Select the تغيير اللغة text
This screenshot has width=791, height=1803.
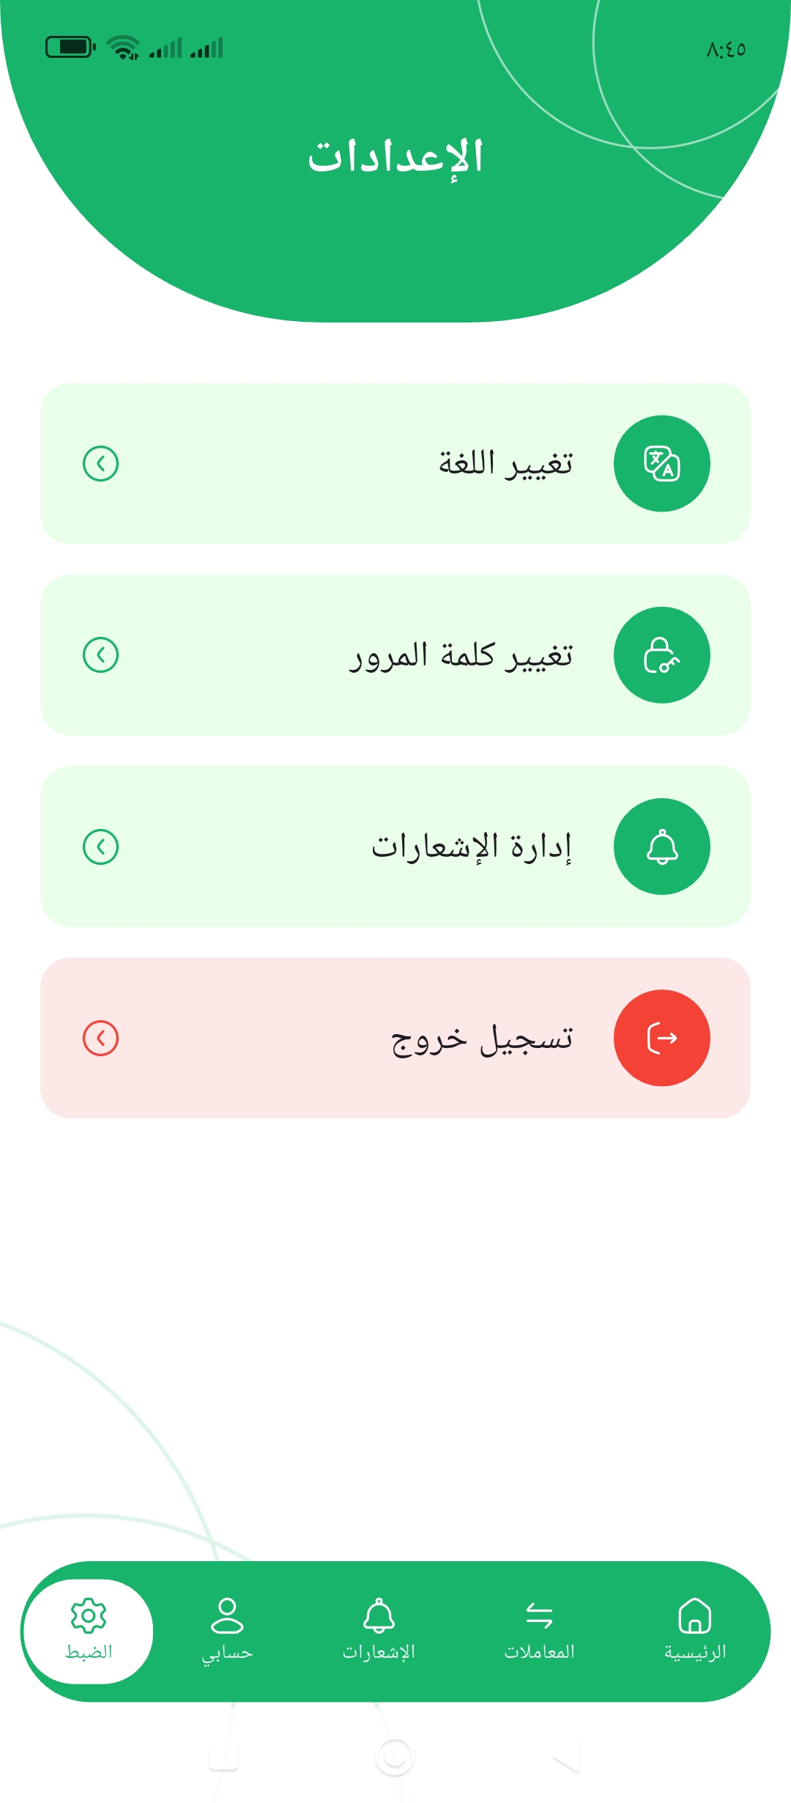pos(505,463)
